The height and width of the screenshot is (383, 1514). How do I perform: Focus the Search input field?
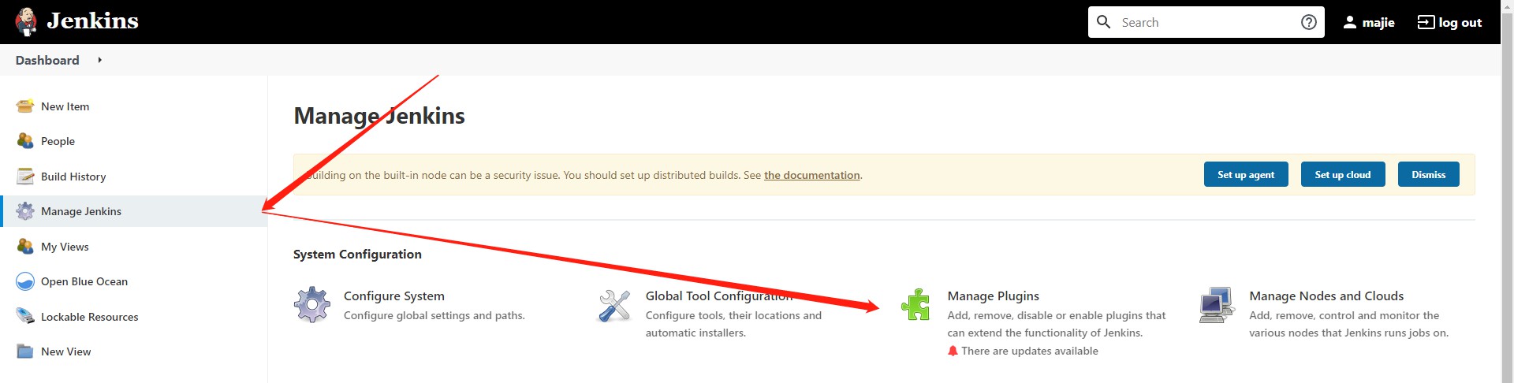pos(1206,22)
